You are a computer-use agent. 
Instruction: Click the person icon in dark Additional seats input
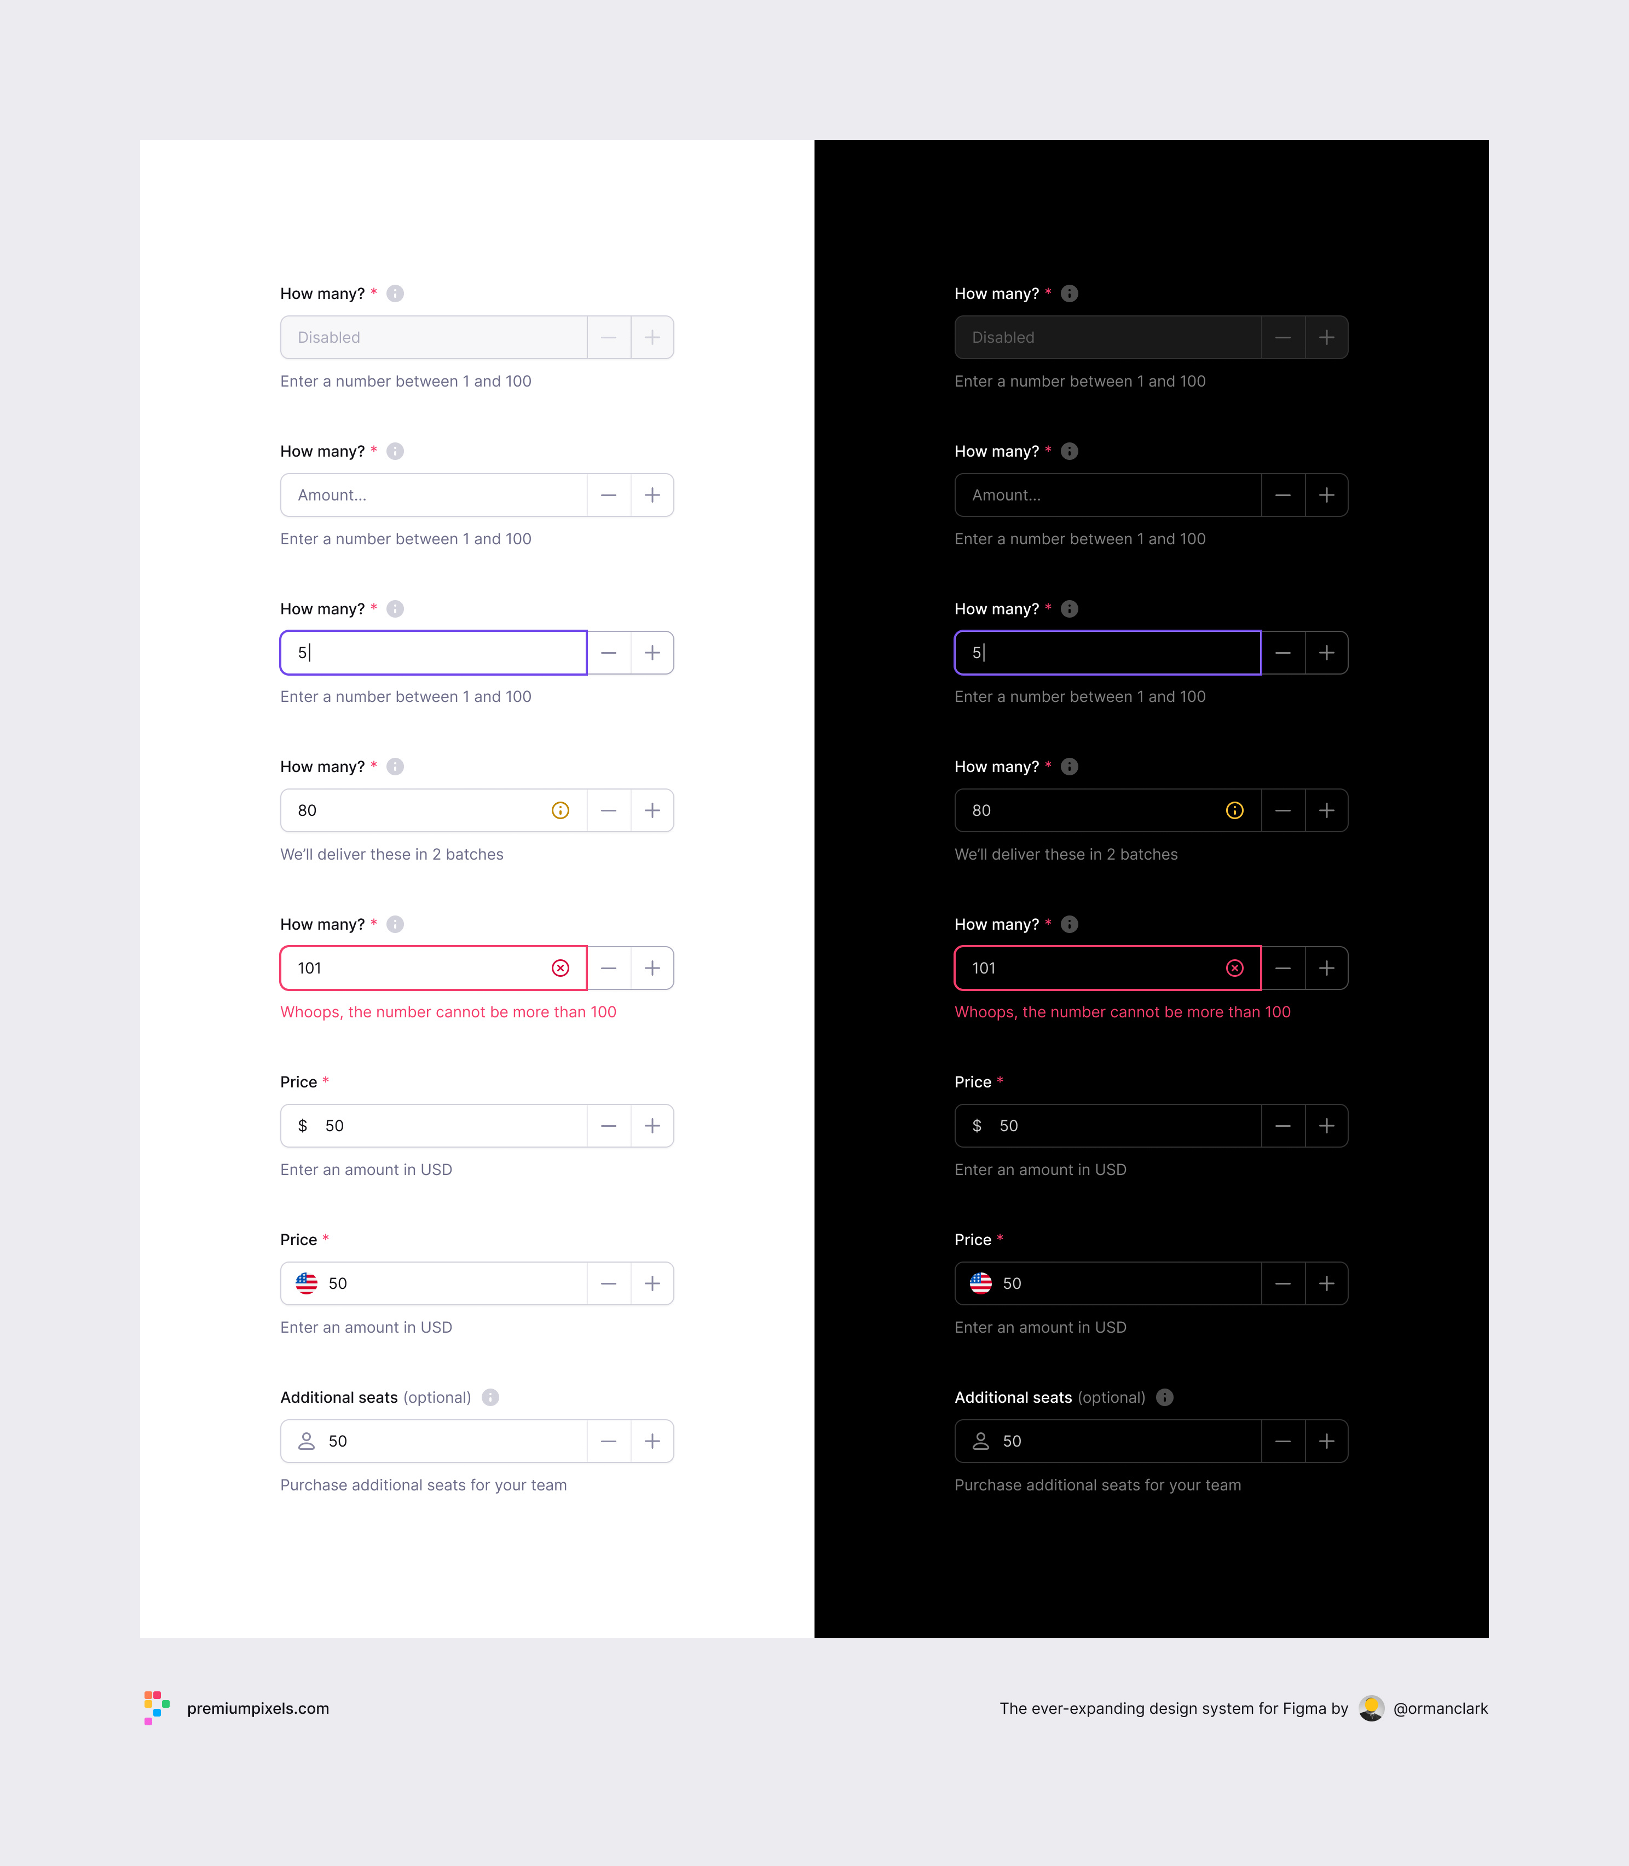point(981,1441)
